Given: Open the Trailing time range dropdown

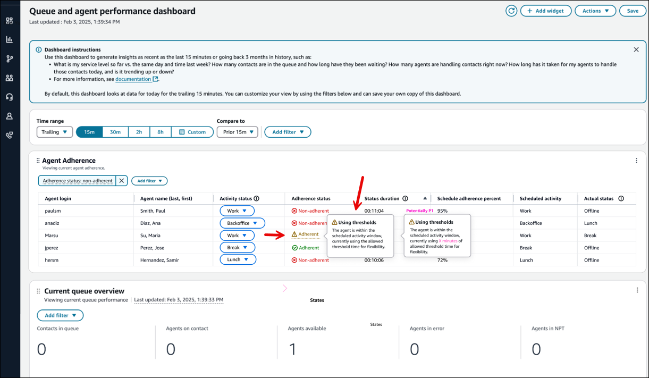Looking at the screenshot, I should pyautogui.click(x=54, y=132).
